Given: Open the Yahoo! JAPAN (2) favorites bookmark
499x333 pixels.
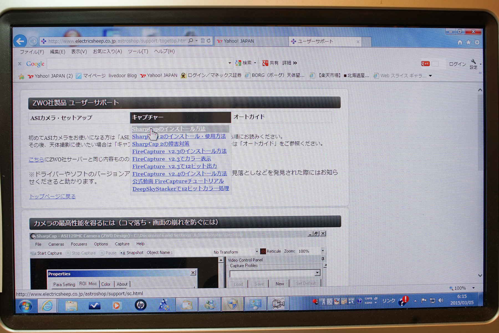Looking at the screenshot, I should pyautogui.click(x=50, y=76).
